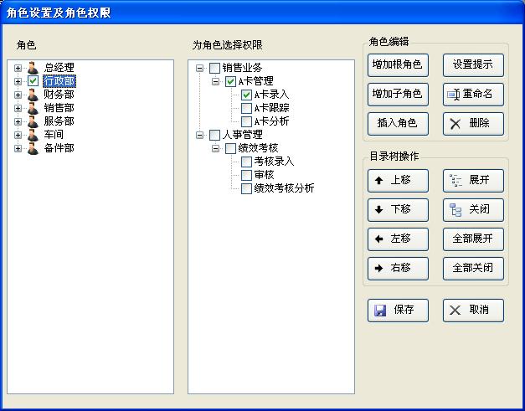The height and width of the screenshot is (411, 525).
Task: Collapse the 人事管理 node
Action: [199, 136]
